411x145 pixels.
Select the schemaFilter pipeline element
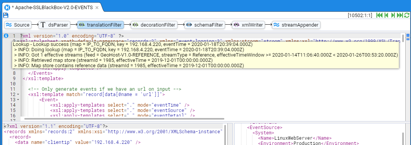(205, 25)
